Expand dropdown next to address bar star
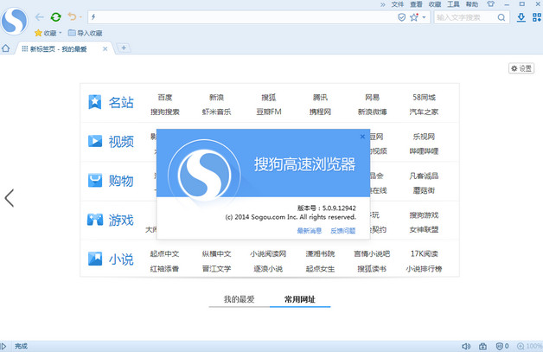 coord(425,17)
